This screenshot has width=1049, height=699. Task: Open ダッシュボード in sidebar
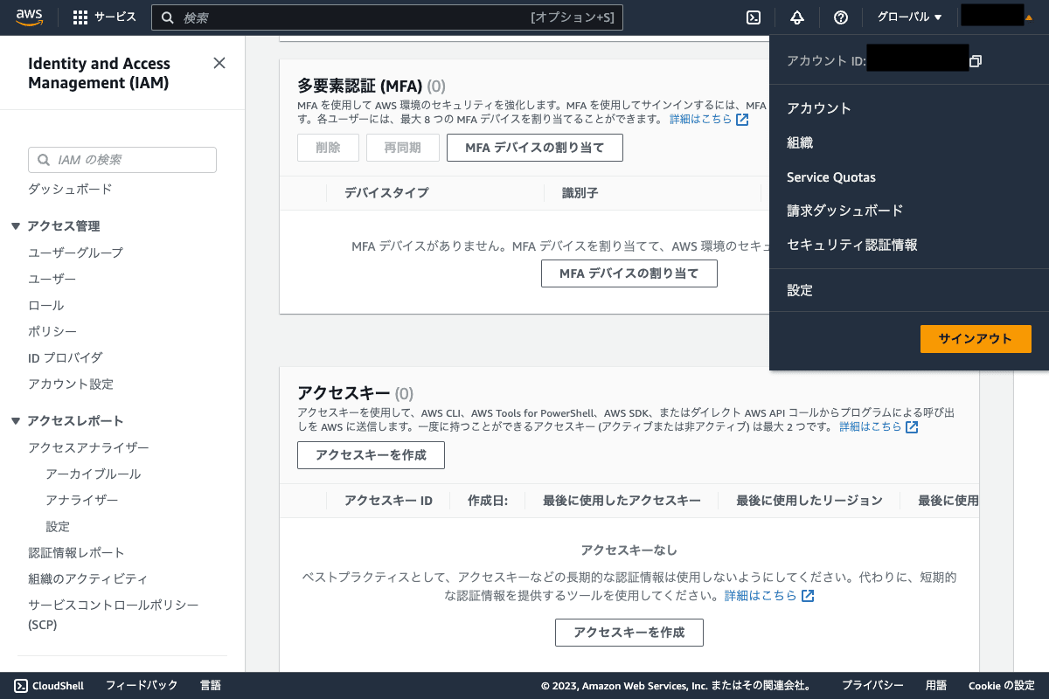click(x=70, y=190)
